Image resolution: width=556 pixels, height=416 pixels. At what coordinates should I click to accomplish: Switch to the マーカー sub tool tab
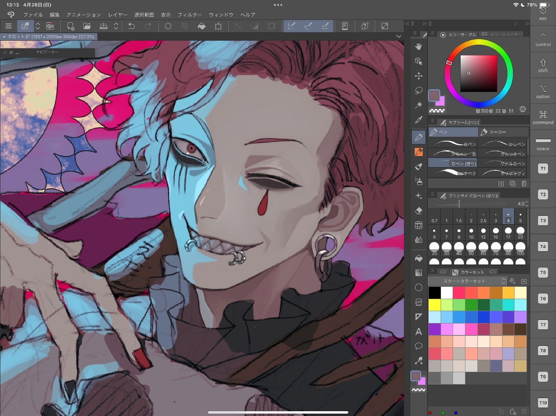[x=503, y=132]
